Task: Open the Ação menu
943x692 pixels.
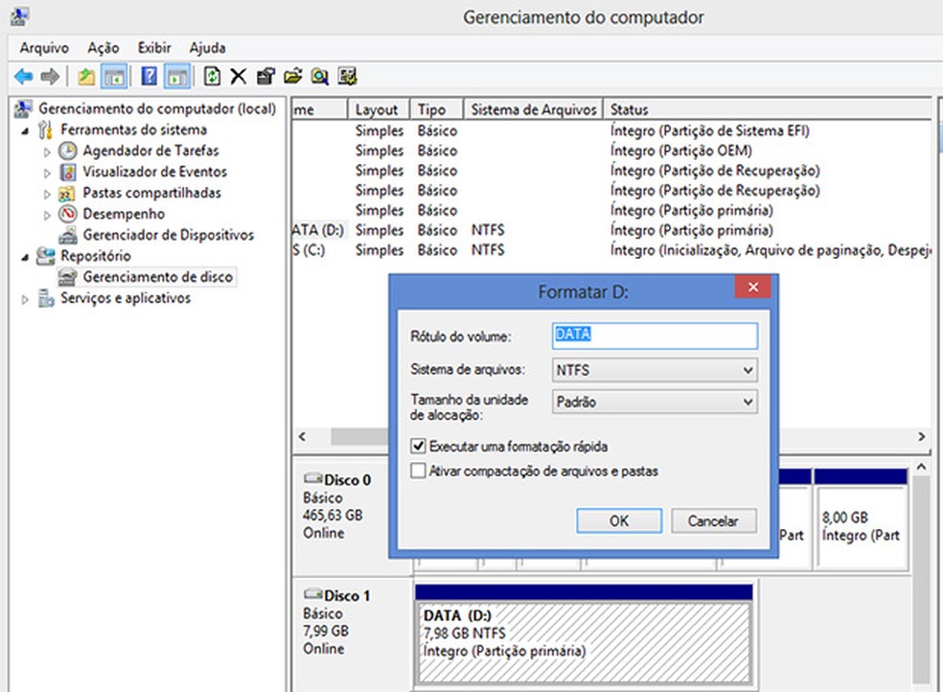Action: pyautogui.click(x=103, y=47)
